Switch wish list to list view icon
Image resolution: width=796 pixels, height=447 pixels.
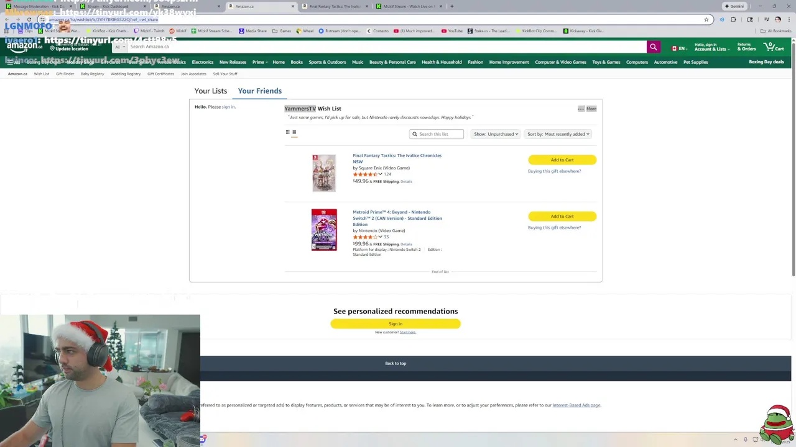click(294, 132)
